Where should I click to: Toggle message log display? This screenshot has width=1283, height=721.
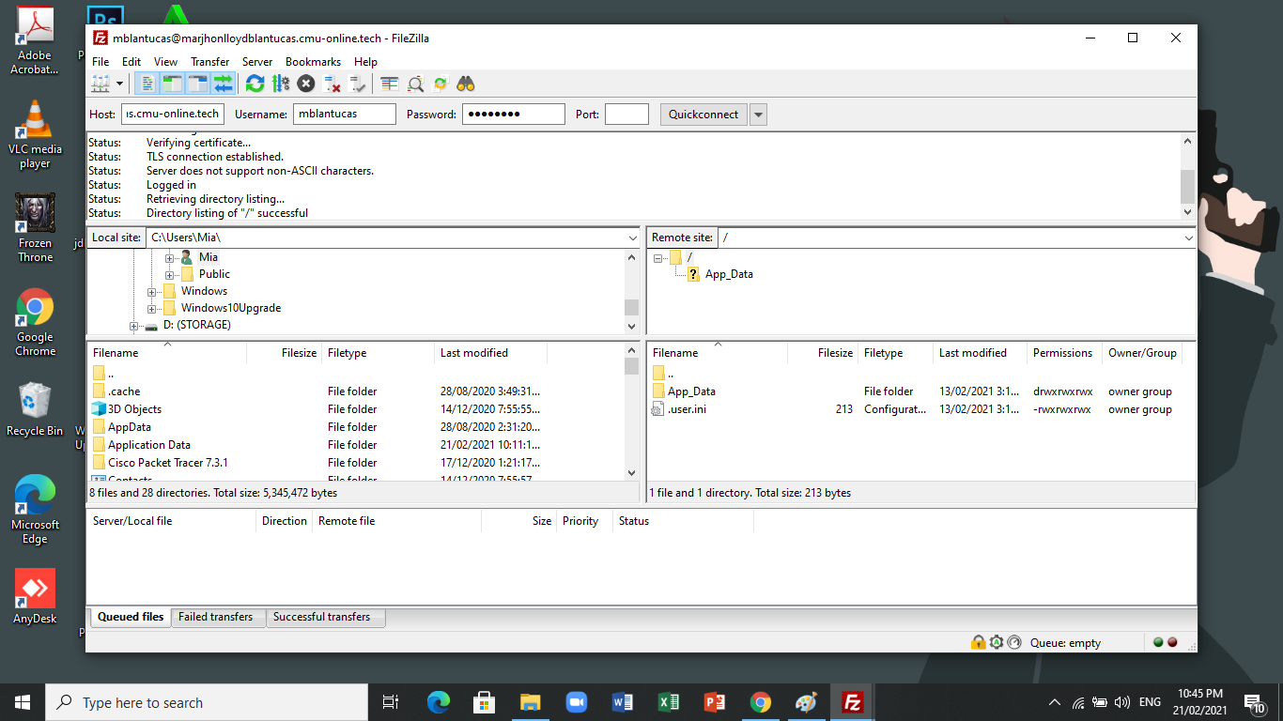pyautogui.click(x=147, y=84)
